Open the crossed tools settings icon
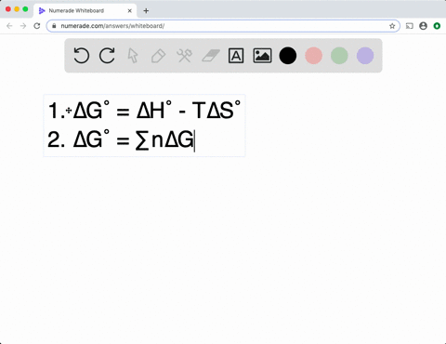Viewport: 446px width, 344px height. click(x=184, y=56)
